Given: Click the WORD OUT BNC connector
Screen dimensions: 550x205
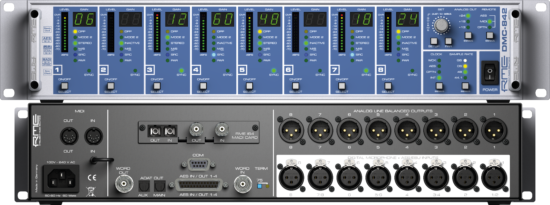Looking at the screenshot, I should [x=124, y=184].
